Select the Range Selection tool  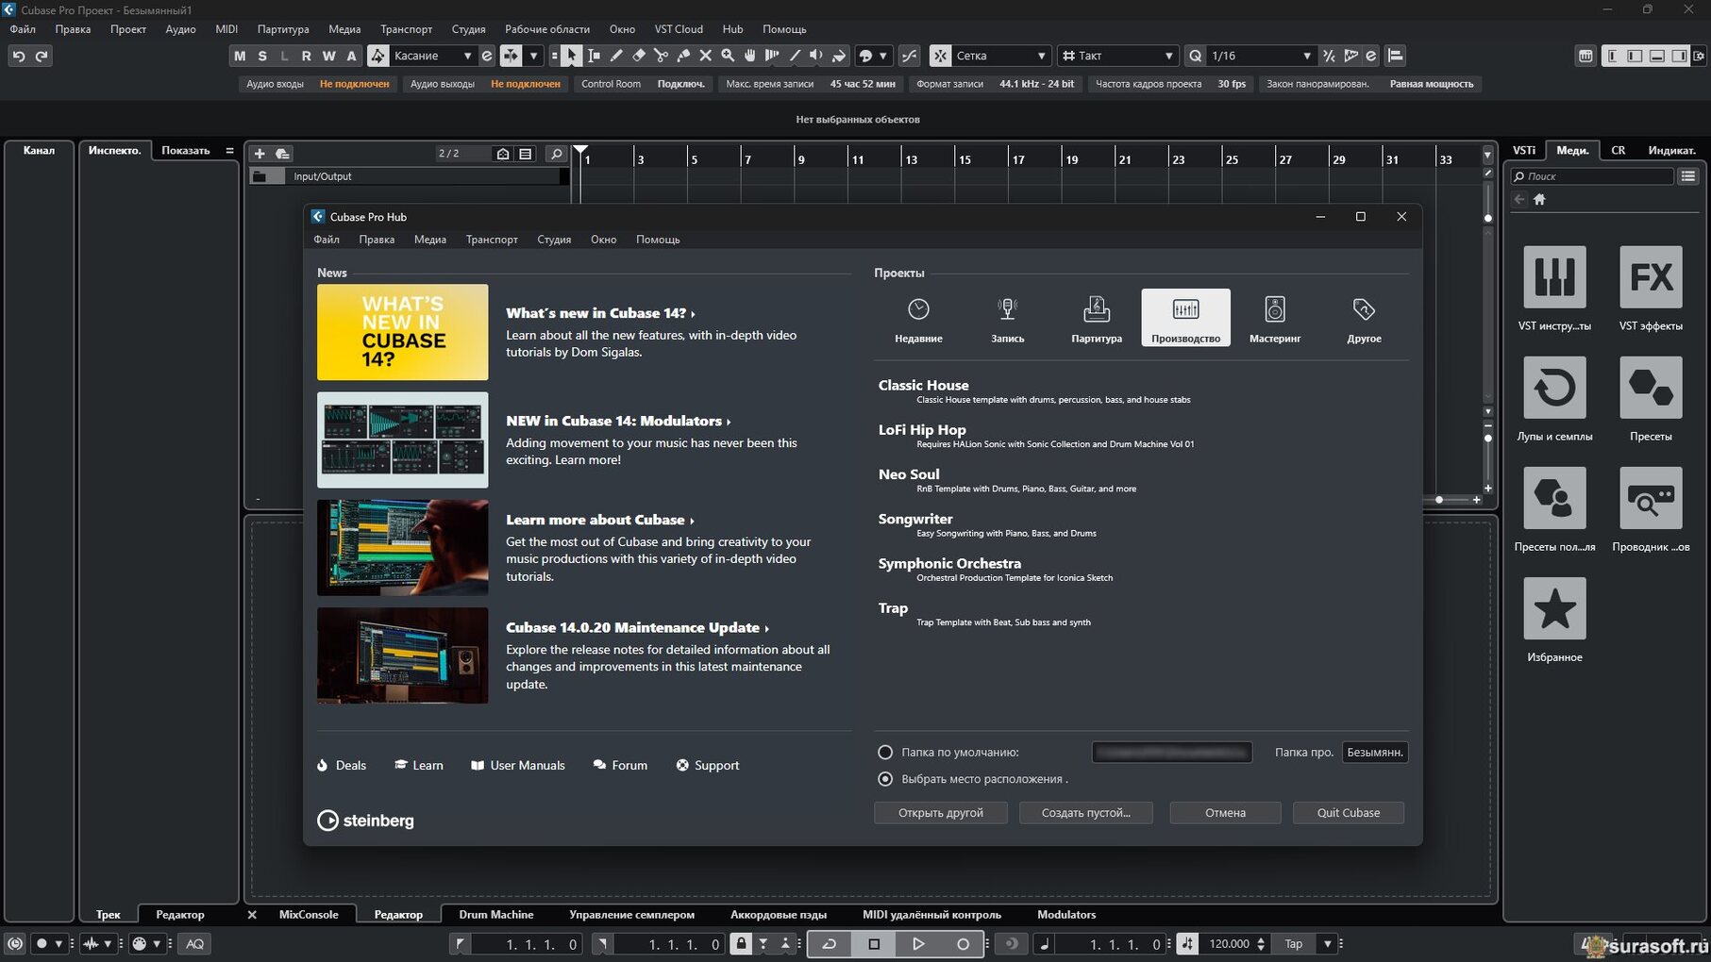coord(594,56)
